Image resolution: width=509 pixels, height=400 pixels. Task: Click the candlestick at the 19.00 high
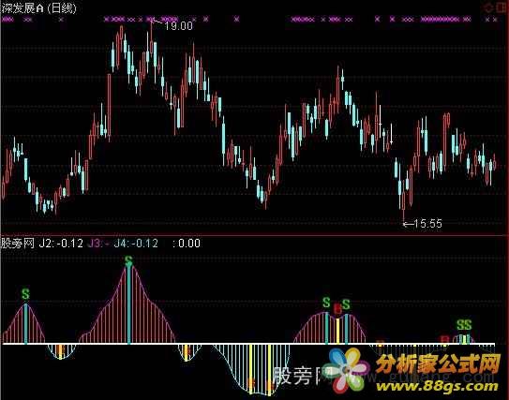(151, 38)
